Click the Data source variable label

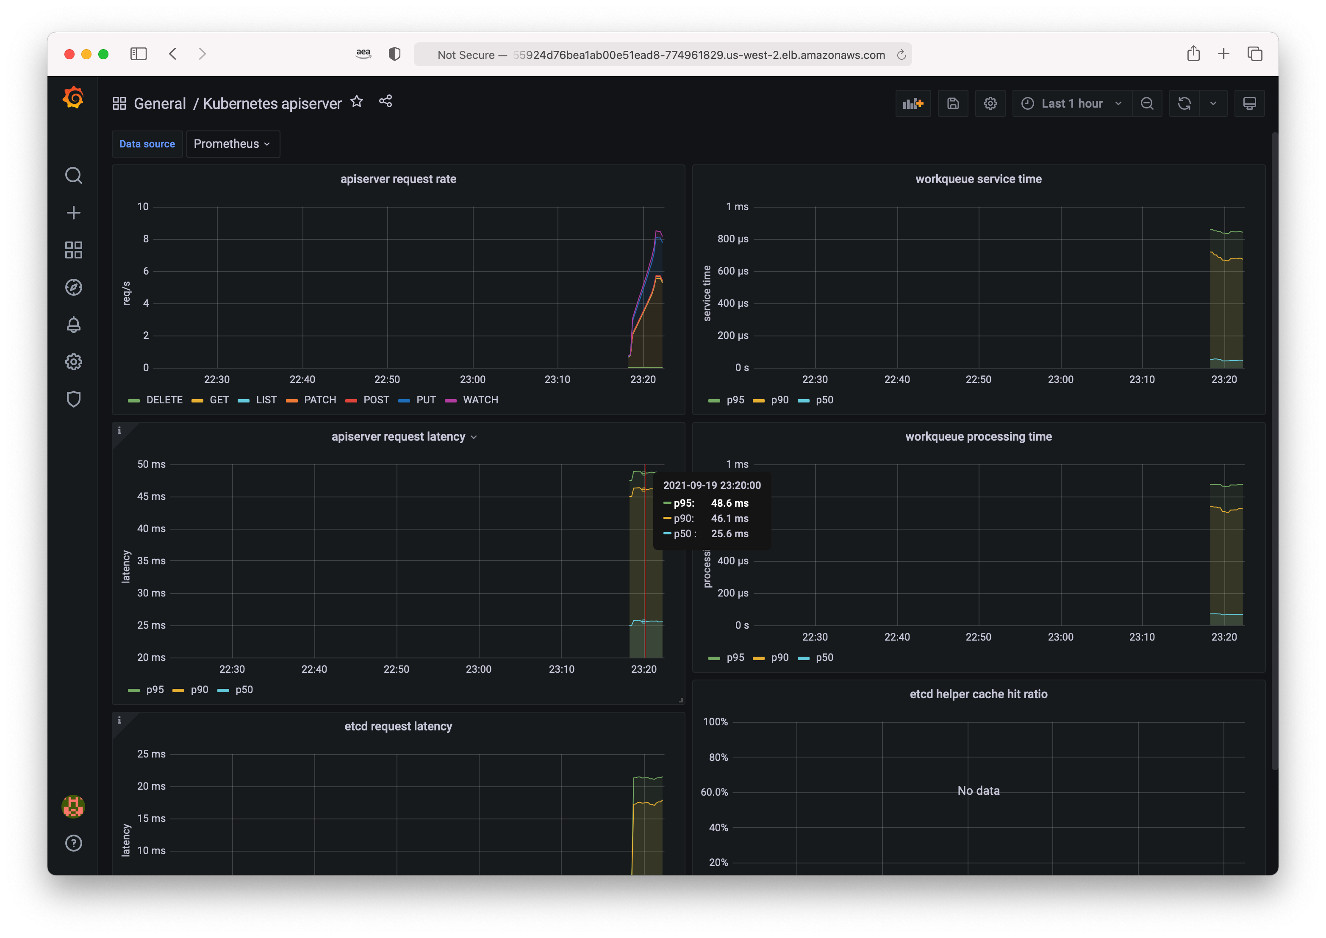147,144
